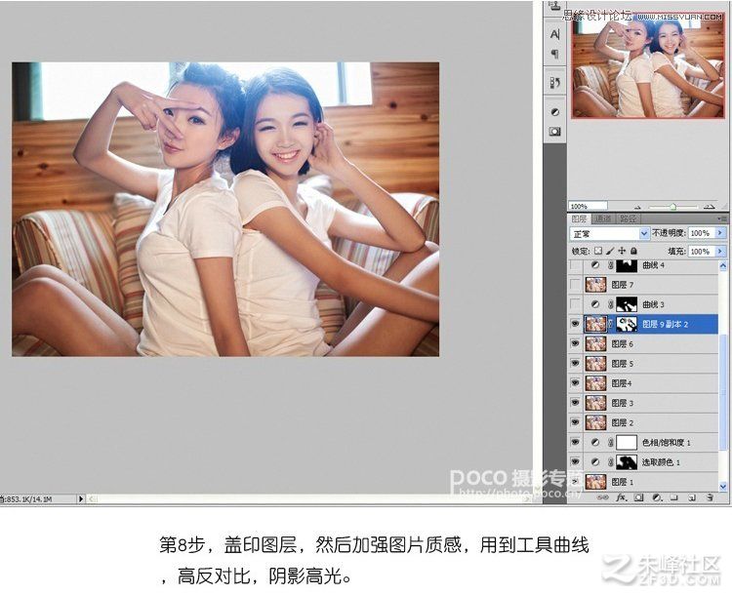732x595 pixels.
Task: Hide the 色相/饱和度 1 layer
Action: coord(576,442)
